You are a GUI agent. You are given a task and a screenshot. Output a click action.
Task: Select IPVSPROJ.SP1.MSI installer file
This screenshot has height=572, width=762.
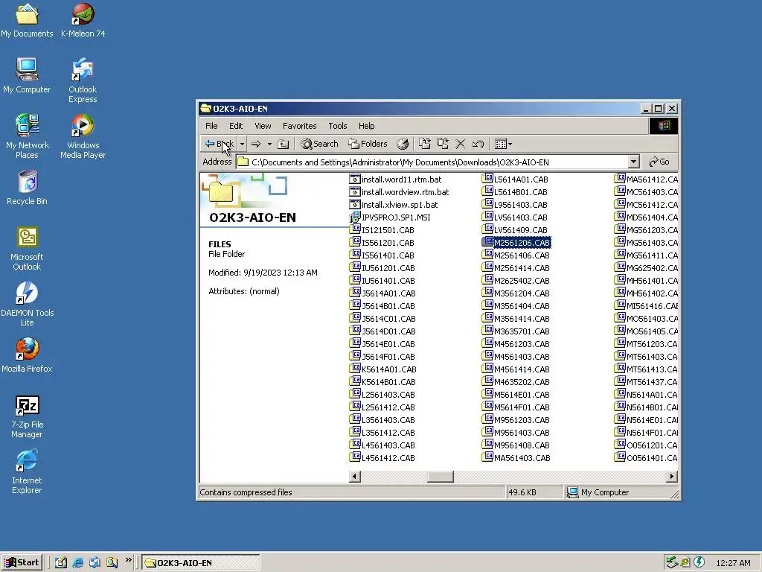[x=390, y=217]
